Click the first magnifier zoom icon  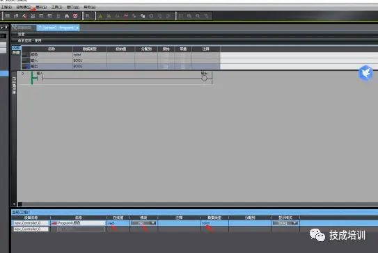coord(189,16)
